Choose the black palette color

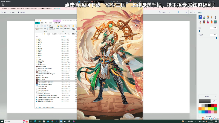coord(209,106)
